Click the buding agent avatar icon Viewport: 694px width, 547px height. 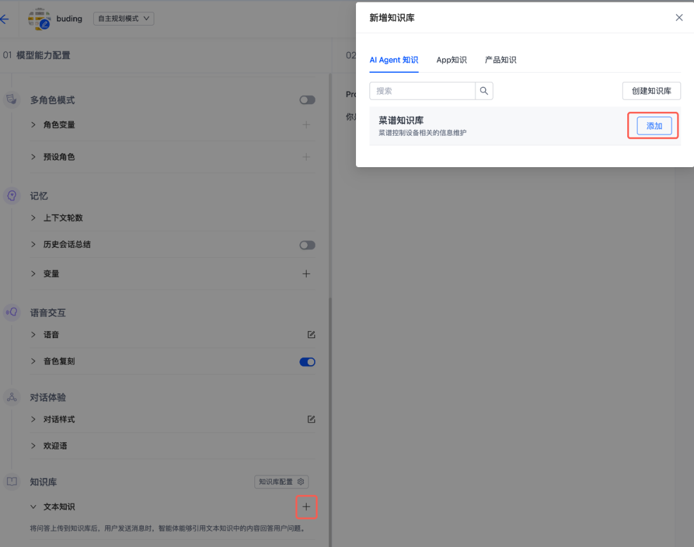(x=39, y=19)
